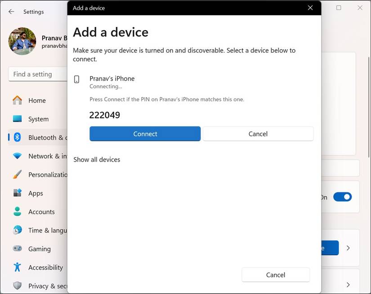Click the blue Connect button
The height and width of the screenshot is (294, 371).
click(x=145, y=134)
